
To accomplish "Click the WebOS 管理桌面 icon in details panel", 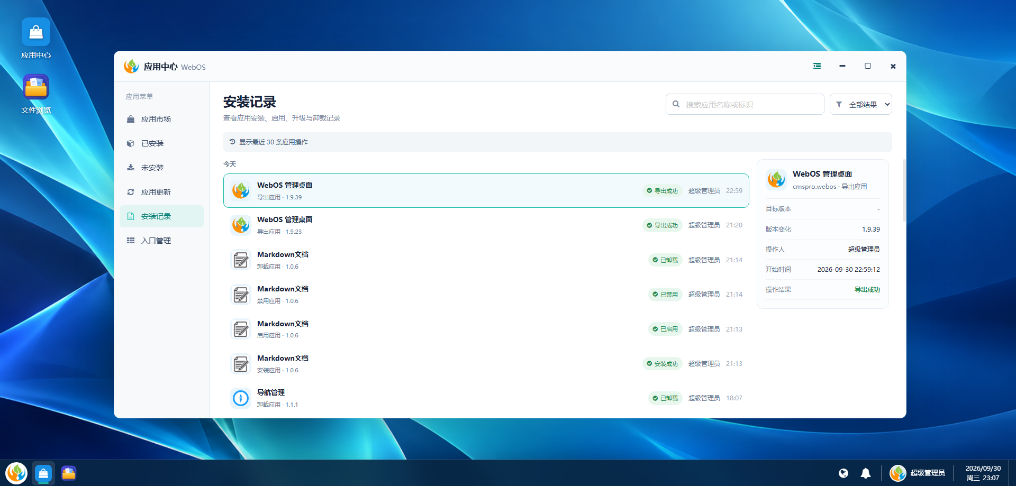I will (776, 179).
